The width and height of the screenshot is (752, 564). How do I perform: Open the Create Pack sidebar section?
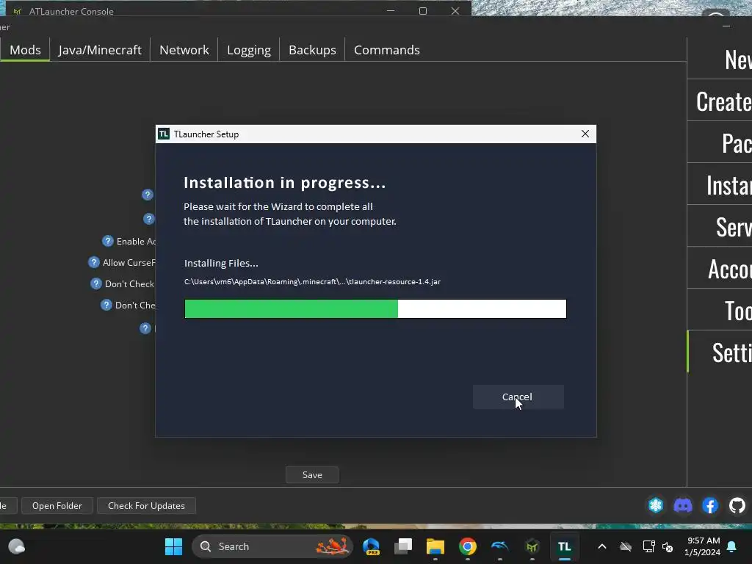coord(720,101)
